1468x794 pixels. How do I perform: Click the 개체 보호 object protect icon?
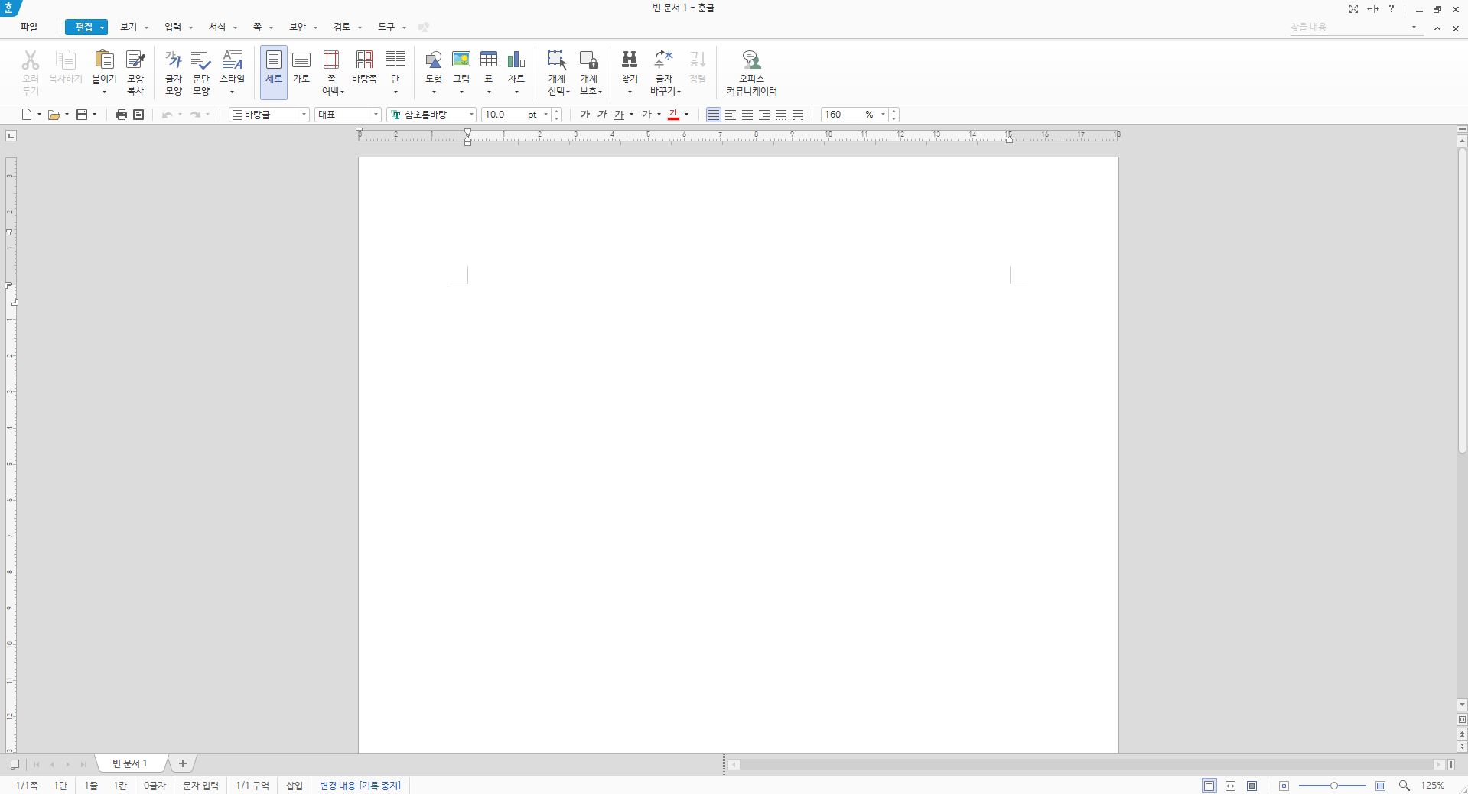pyautogui.click(x=589, y=60)
